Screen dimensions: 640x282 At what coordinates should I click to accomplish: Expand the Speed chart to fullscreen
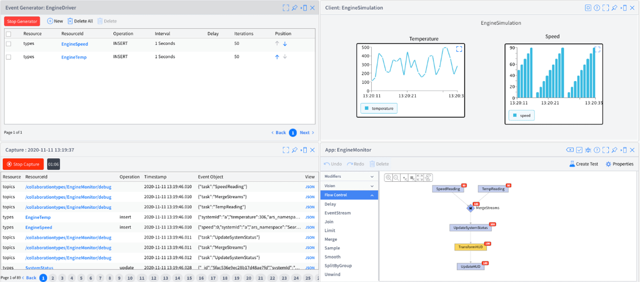(598, 49)
